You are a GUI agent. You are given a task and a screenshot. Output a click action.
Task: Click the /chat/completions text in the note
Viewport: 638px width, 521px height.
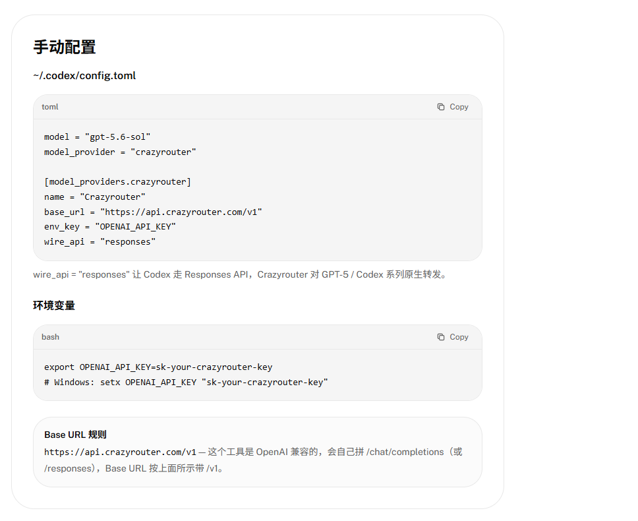405,452
